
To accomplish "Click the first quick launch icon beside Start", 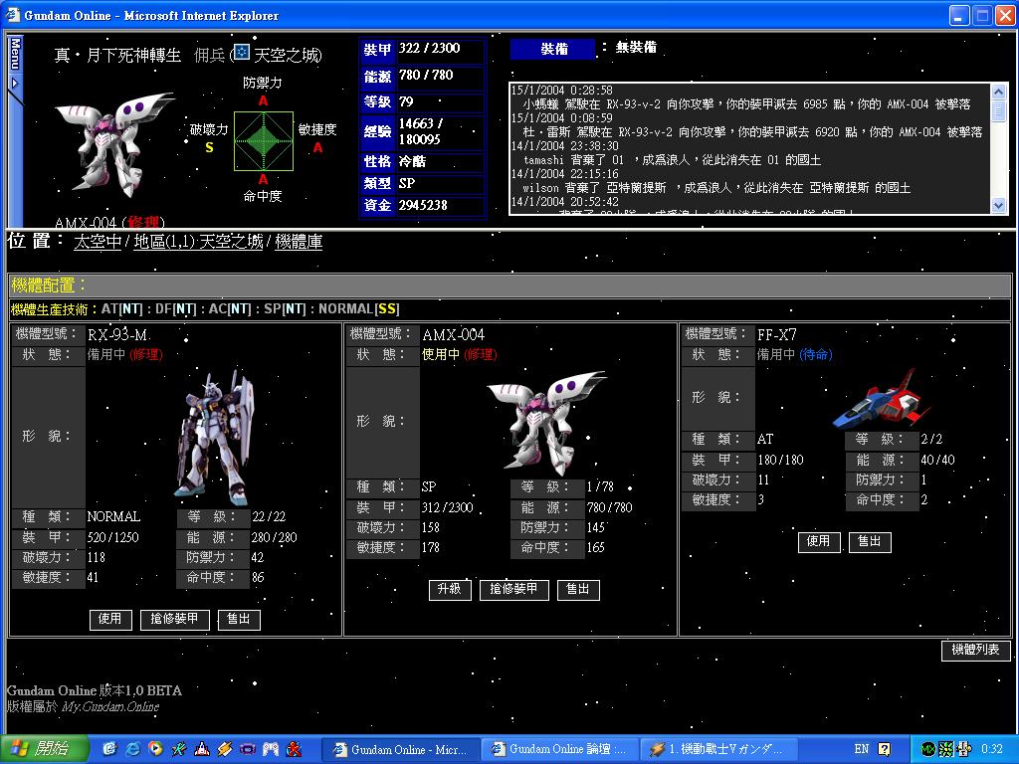I will coord(109,748).
